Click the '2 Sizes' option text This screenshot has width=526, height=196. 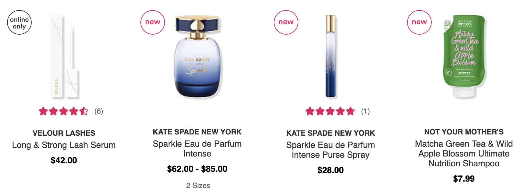[198, 186]
